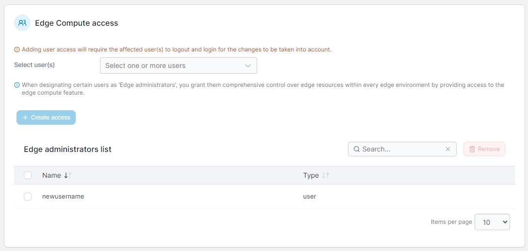Image resolution: width=528 pixels, height=251 pixels.
Task: Click the Edge Compute access users icon
Action: (22, 23)
